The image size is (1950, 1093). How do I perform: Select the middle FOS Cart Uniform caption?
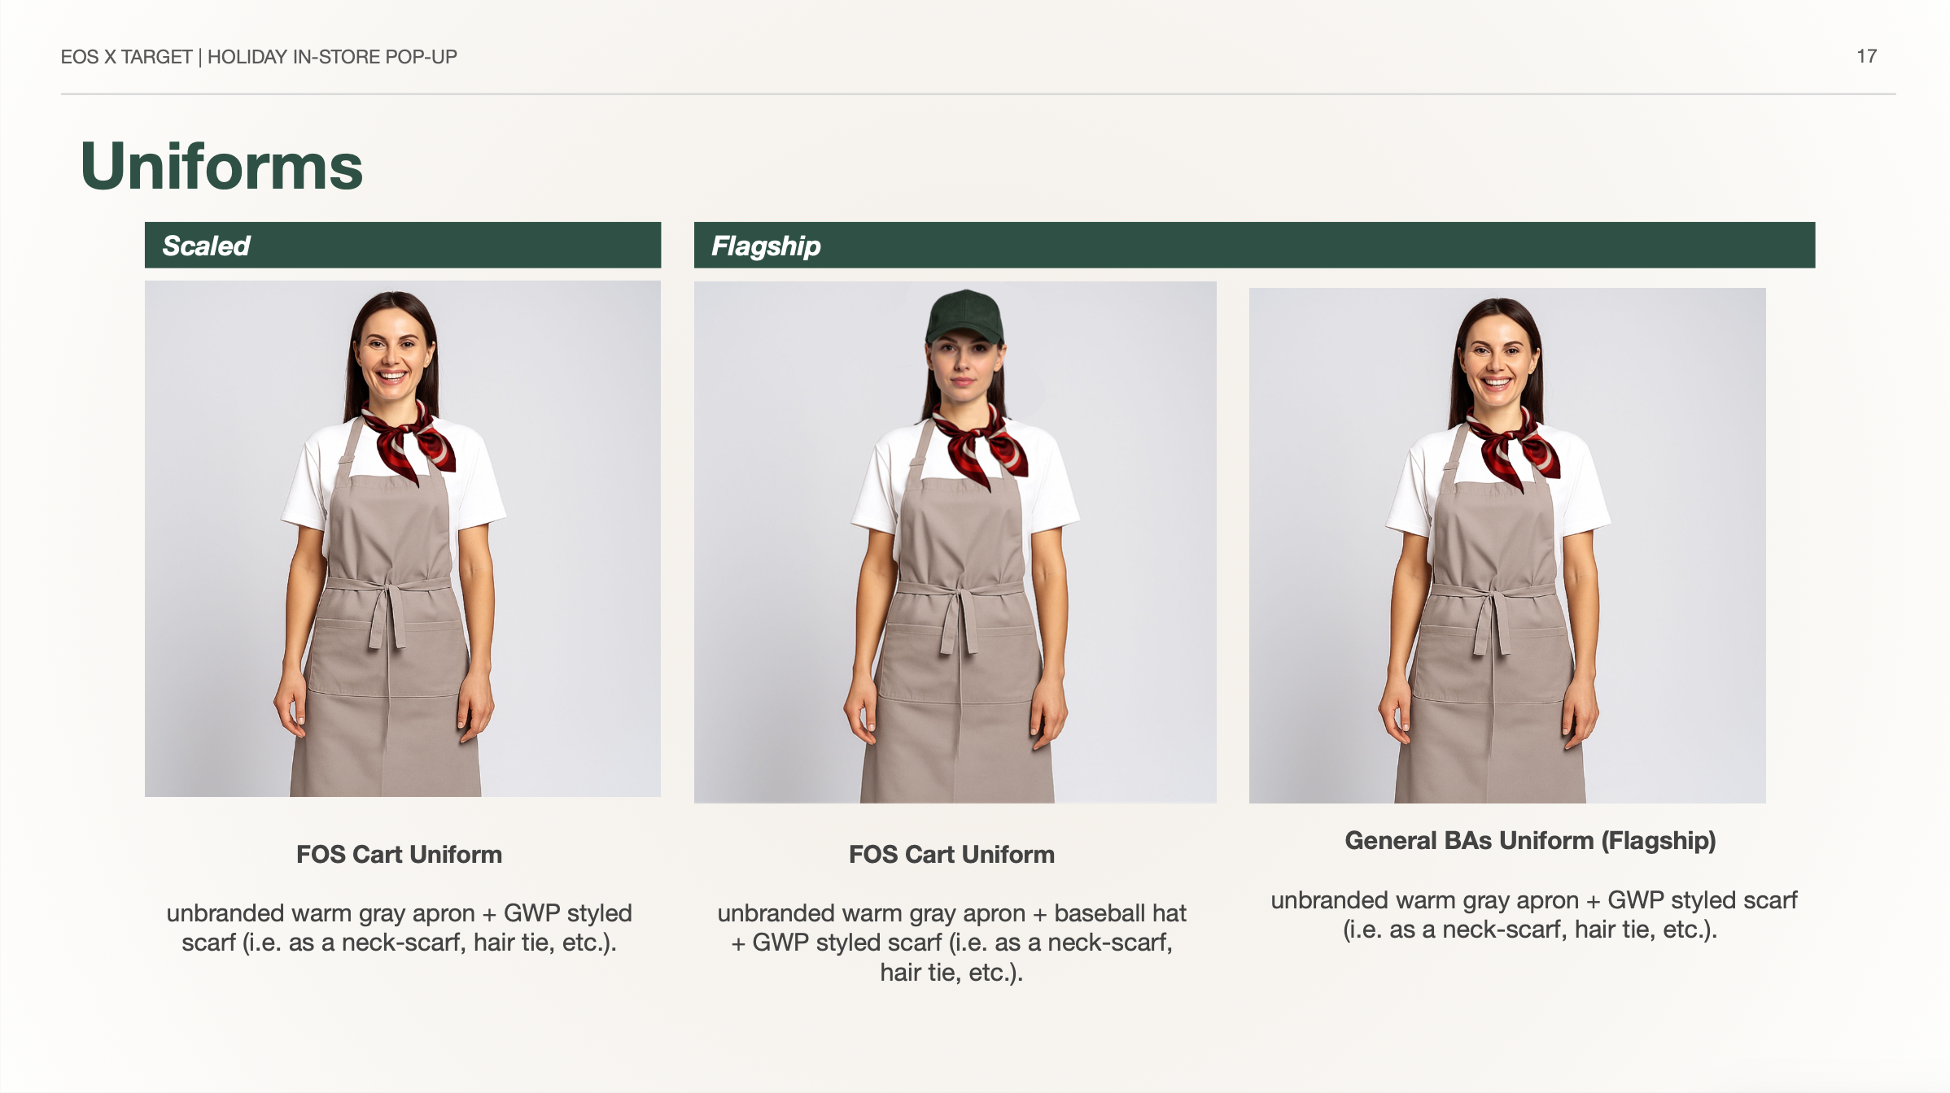click(951, 854)
